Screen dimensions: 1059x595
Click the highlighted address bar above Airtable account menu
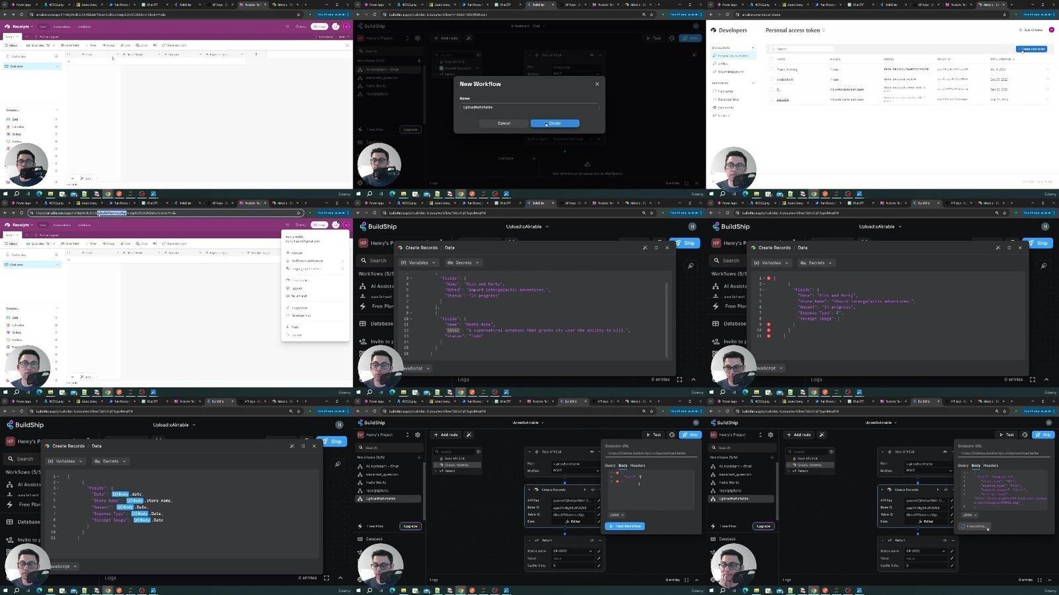coord(165,213)
